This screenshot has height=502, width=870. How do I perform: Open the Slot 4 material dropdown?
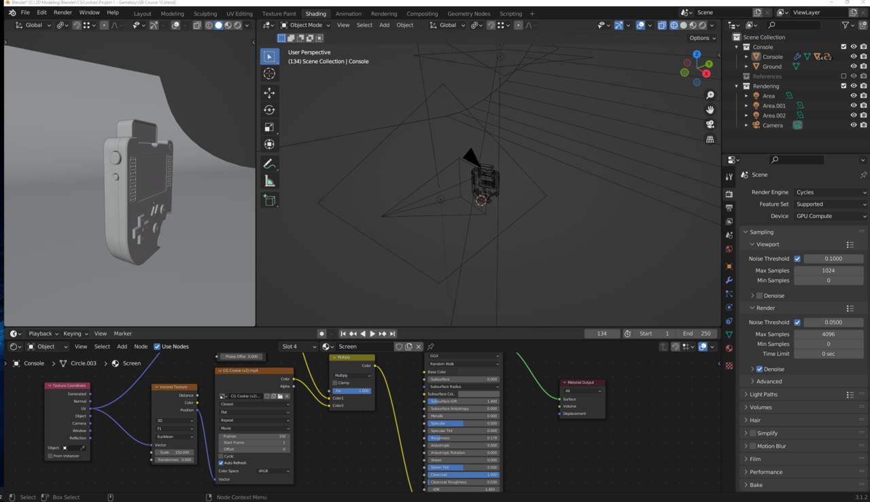(x=298, y=346)
